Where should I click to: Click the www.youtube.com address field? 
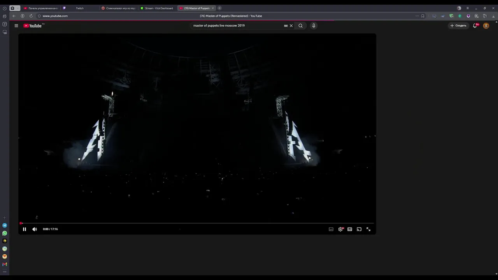(x=55, y=16)
